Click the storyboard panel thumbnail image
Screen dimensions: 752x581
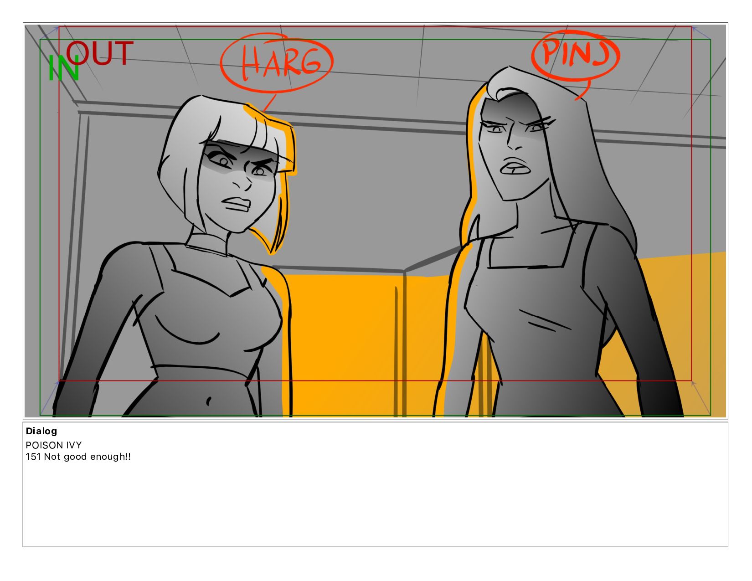375,221
